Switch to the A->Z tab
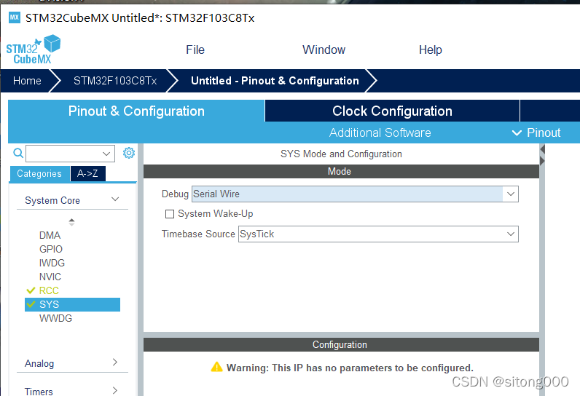This screenshot has height=396, width=580. [x=87, y=174]
